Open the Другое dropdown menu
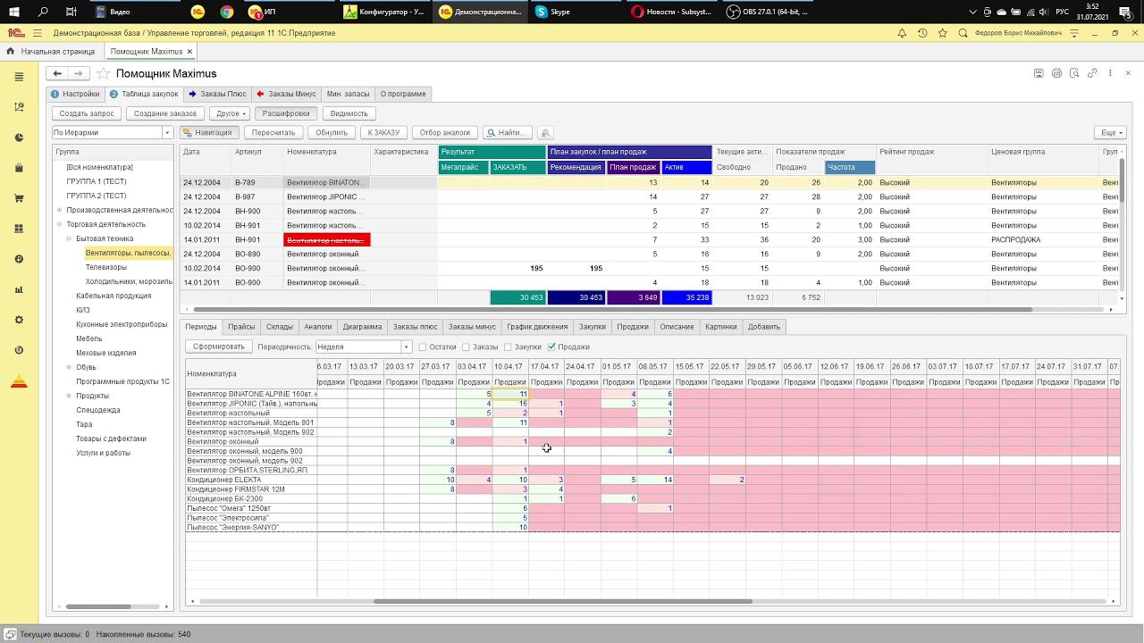Screen dimensions: 1144x643 pyautogui.click(x=231, y=113)
